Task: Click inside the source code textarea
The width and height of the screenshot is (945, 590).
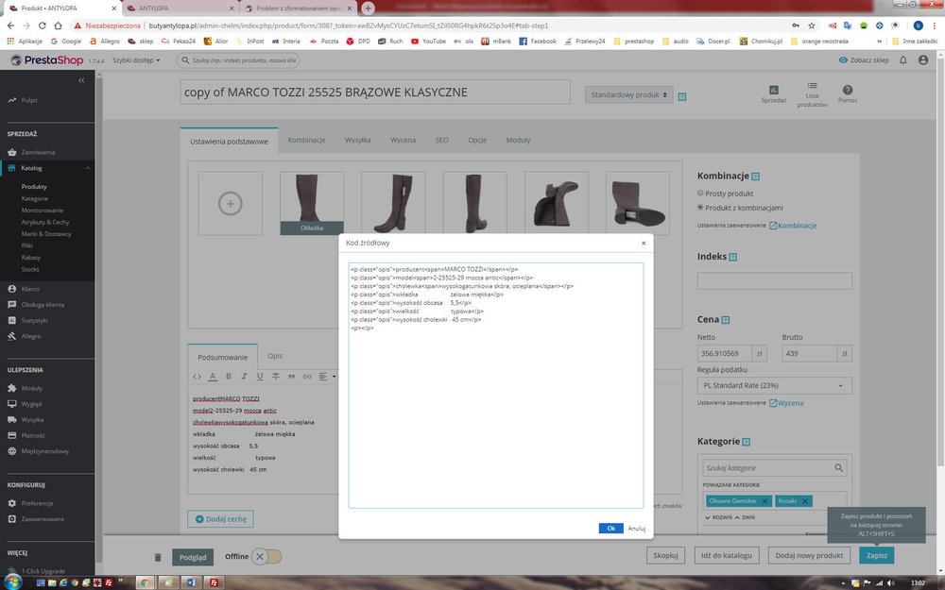Action: [495, 385]
